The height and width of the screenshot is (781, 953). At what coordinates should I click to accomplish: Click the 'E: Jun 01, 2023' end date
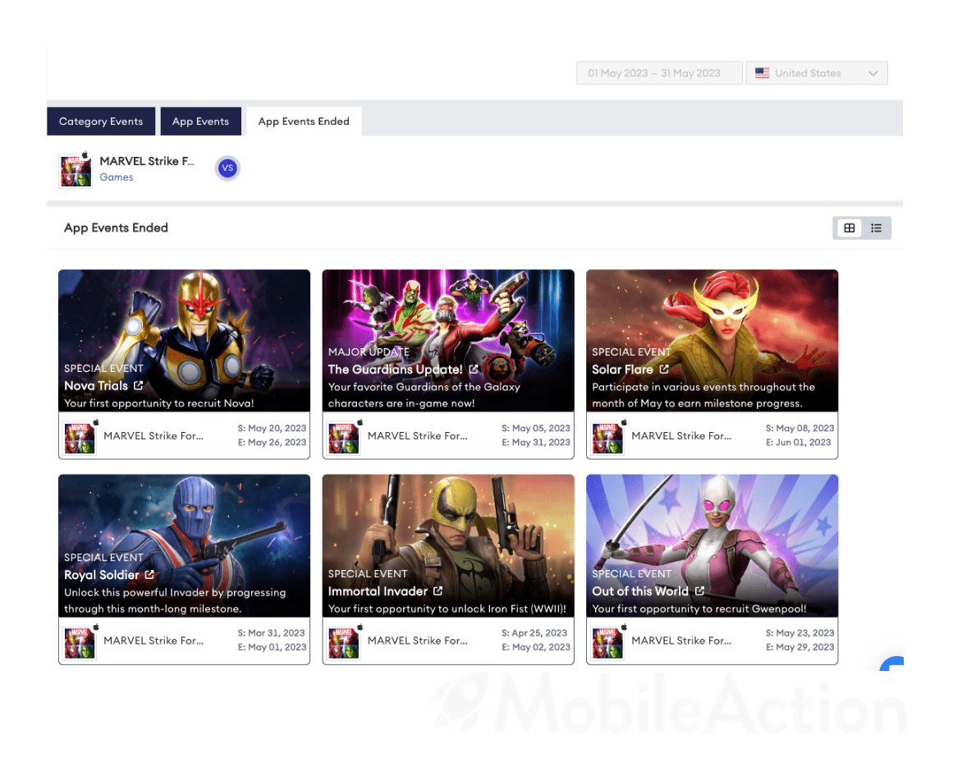pyautogui.click(x=798, y=442)
